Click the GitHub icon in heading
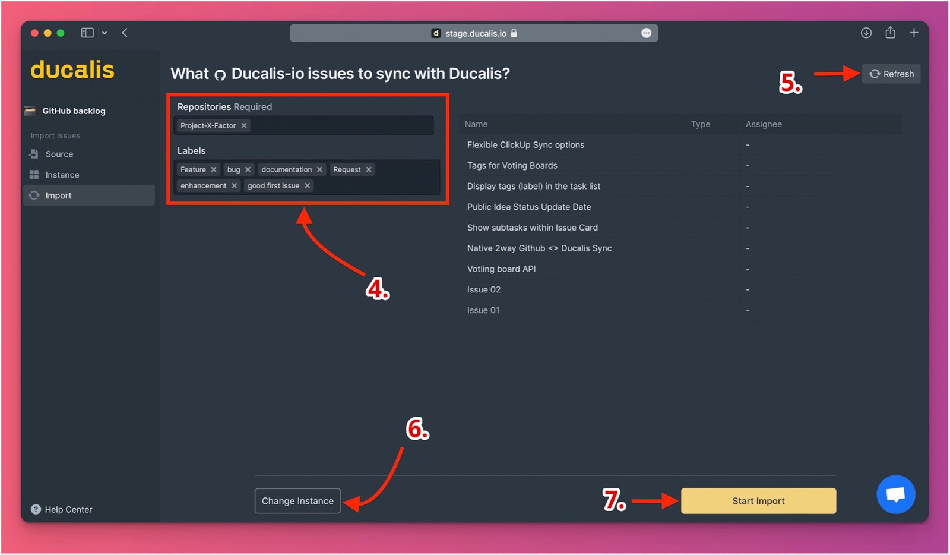 pos(220,75)
